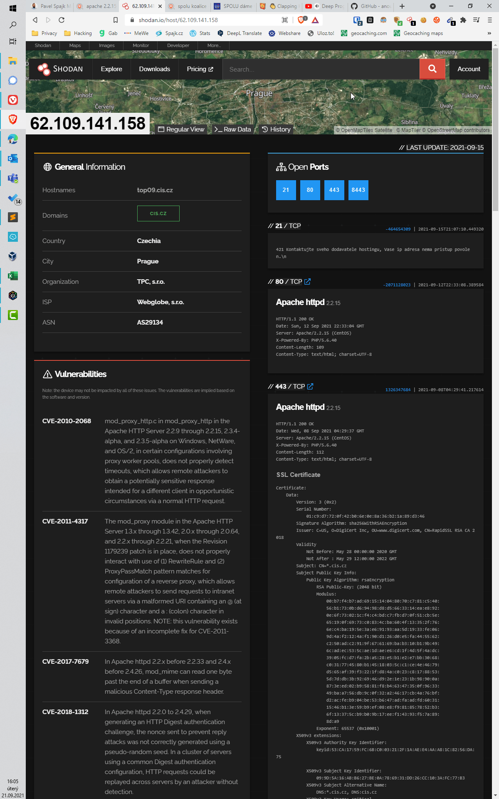Open Brave Shields lion icon
The width and height of the screenshot is (499, 799).
pos(301,20)
